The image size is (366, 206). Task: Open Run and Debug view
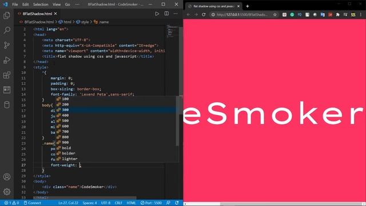(7, 60)
